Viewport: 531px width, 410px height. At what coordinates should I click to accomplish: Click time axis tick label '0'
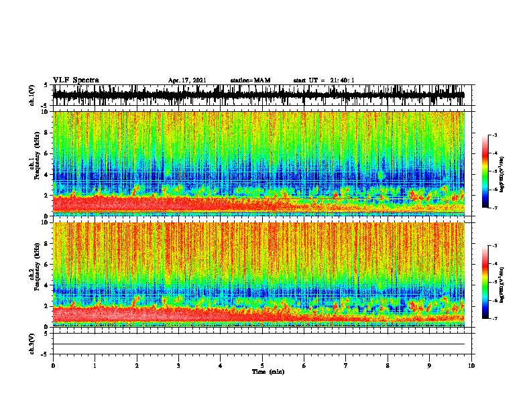coord(53,366)
